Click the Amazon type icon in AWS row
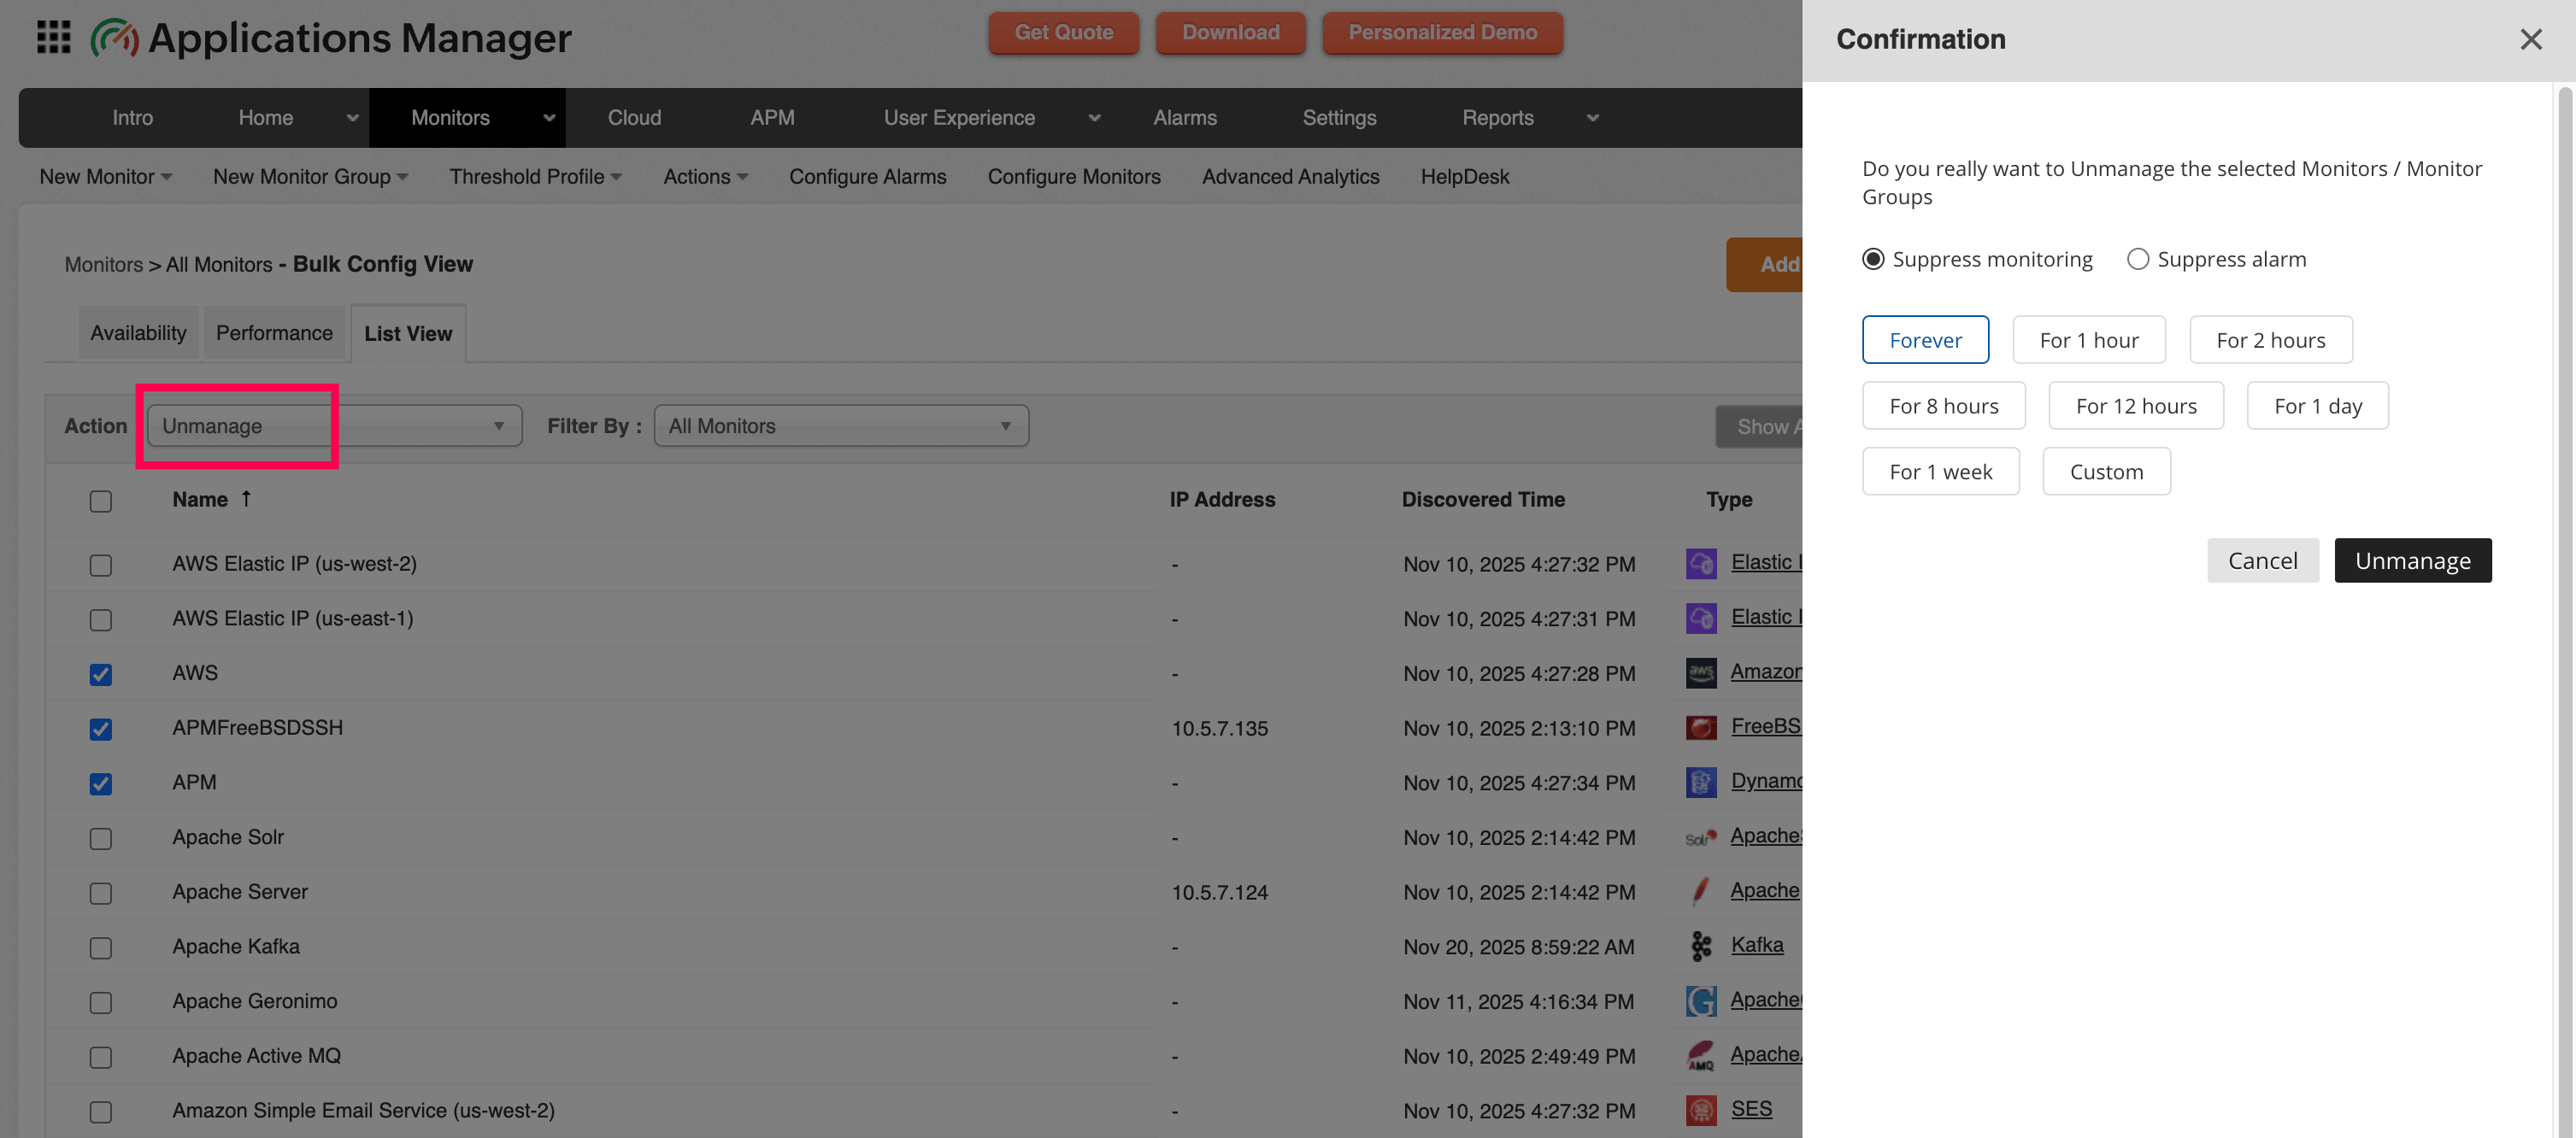This screenshot has height=1138, width=2576. coord(1701,673)
